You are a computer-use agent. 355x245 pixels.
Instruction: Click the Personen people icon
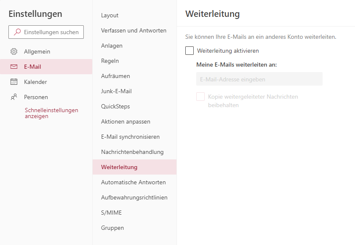(14, 97)
